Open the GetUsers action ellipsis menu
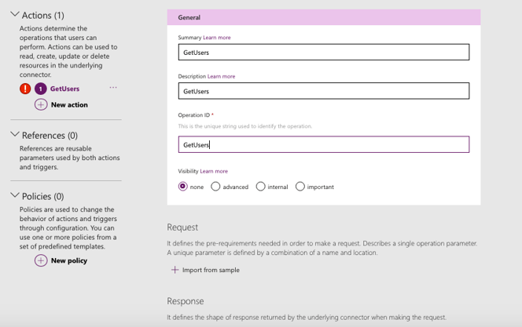This screenshot has width=522, height=327. point(113,88)
